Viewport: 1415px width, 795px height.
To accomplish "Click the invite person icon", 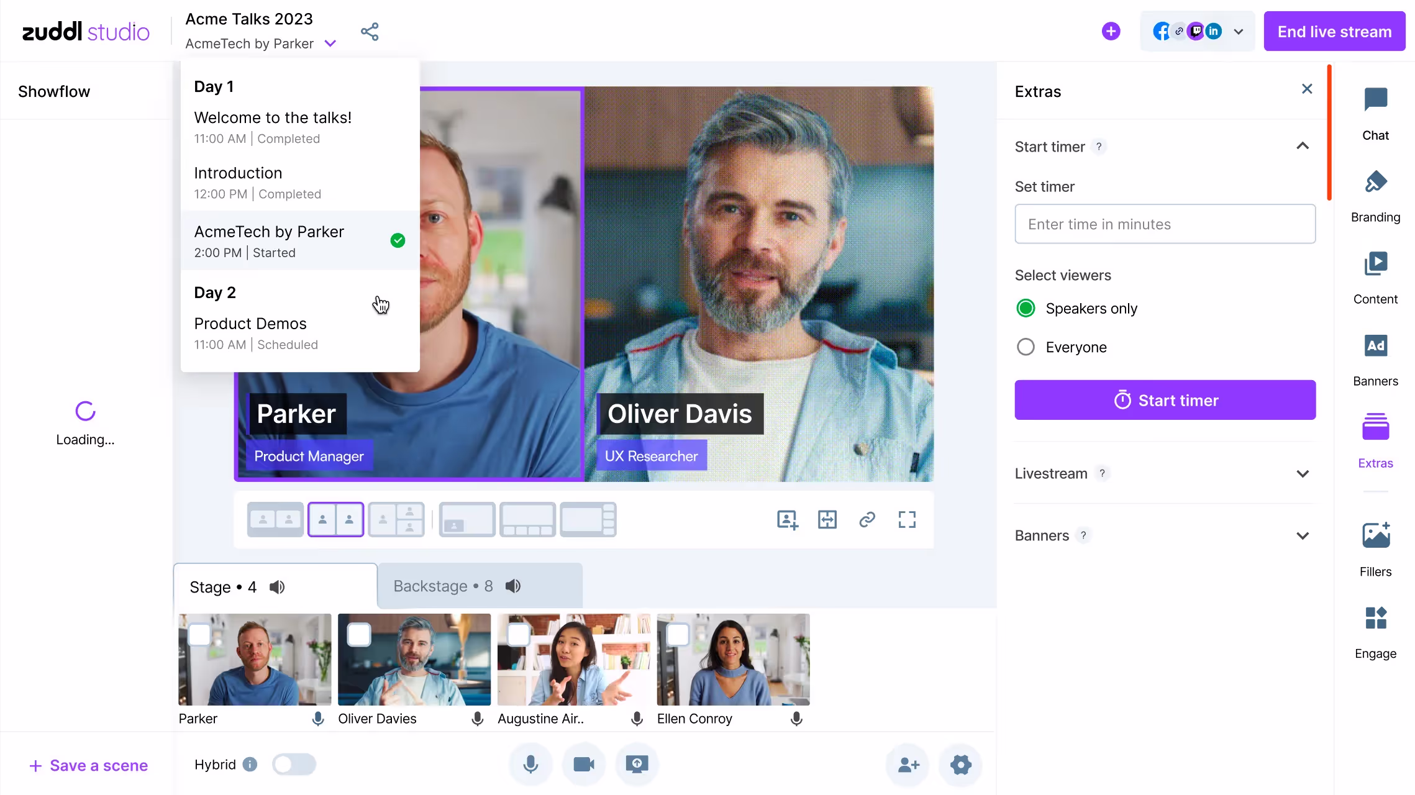I will point(908,764).
